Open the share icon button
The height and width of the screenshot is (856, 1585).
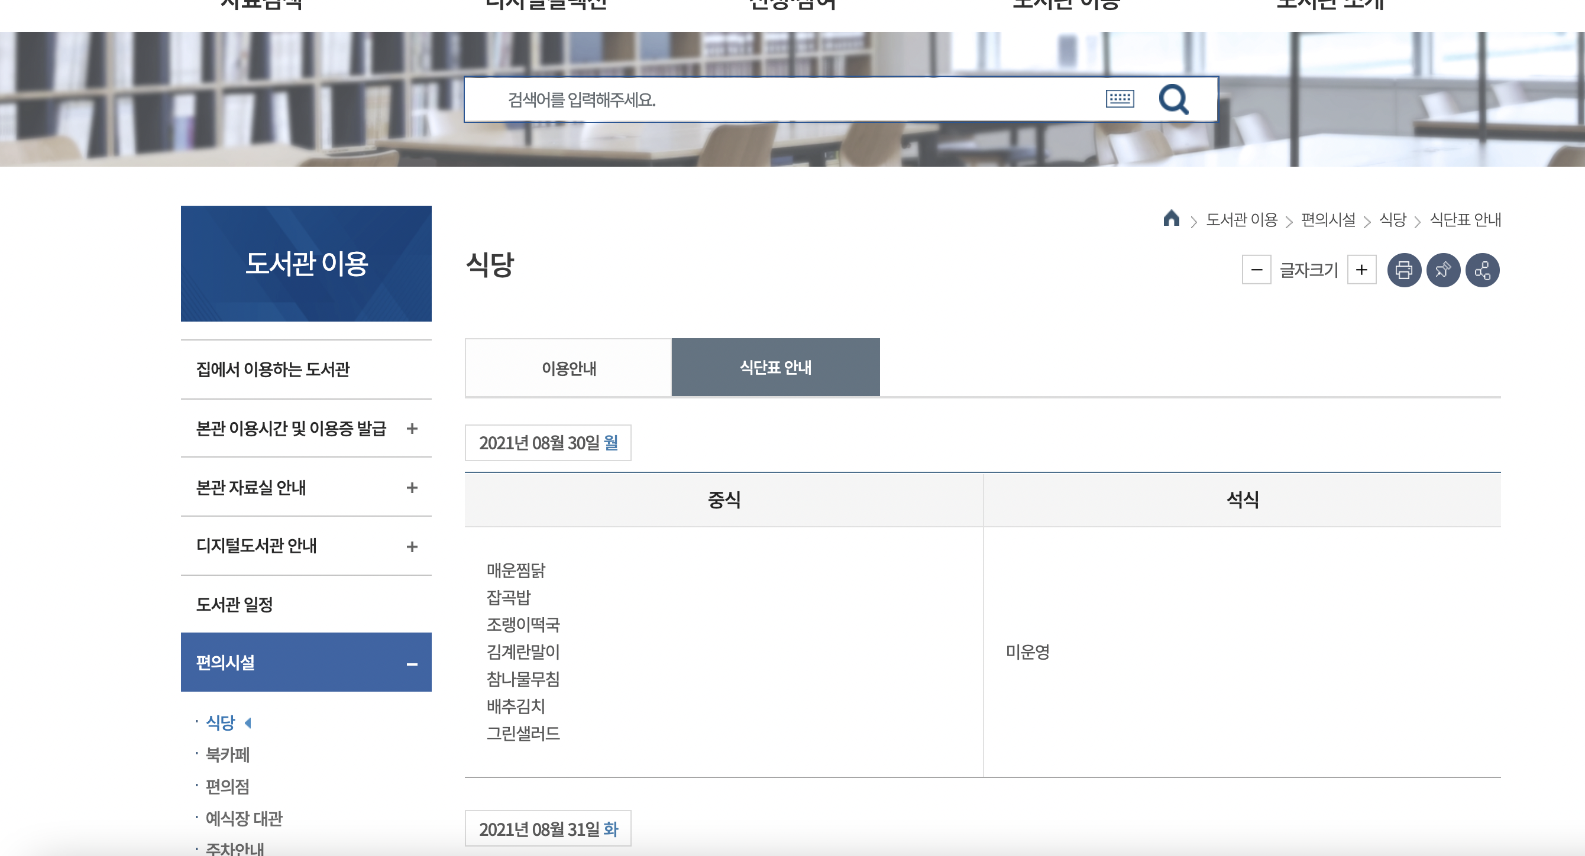click(1482, 270)
